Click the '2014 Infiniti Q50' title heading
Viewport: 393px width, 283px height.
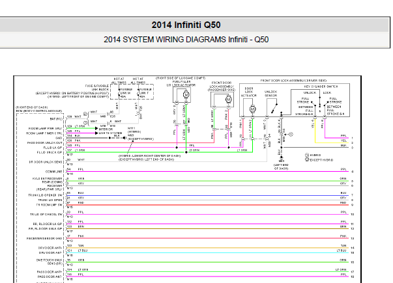[x=186, y=25]
